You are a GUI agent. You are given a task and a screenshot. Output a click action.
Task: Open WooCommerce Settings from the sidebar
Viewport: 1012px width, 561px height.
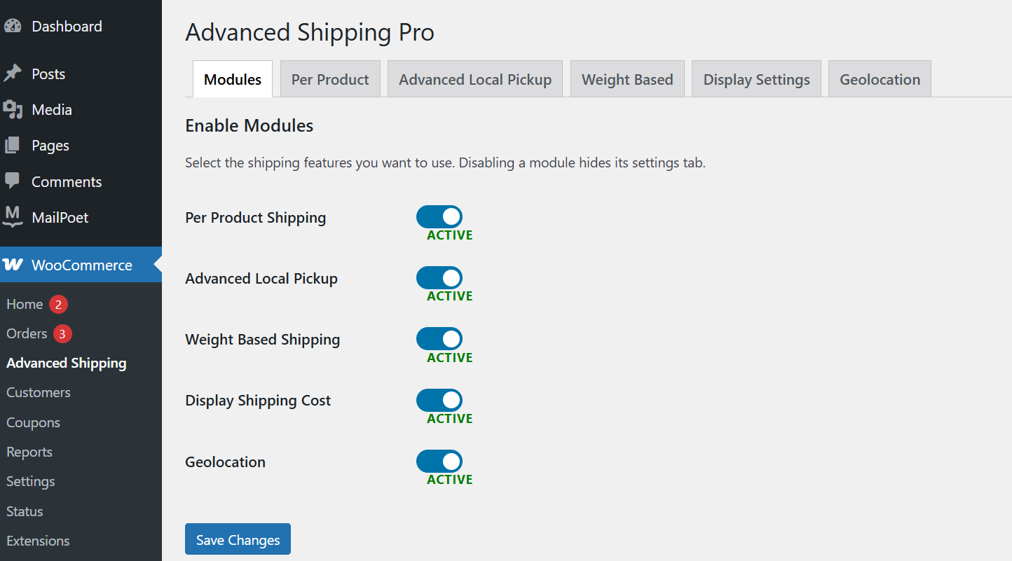pos(30,481)
